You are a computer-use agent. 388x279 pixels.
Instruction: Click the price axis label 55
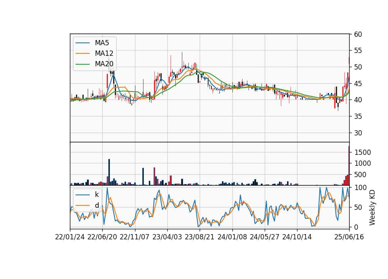[x=358, y=51]
